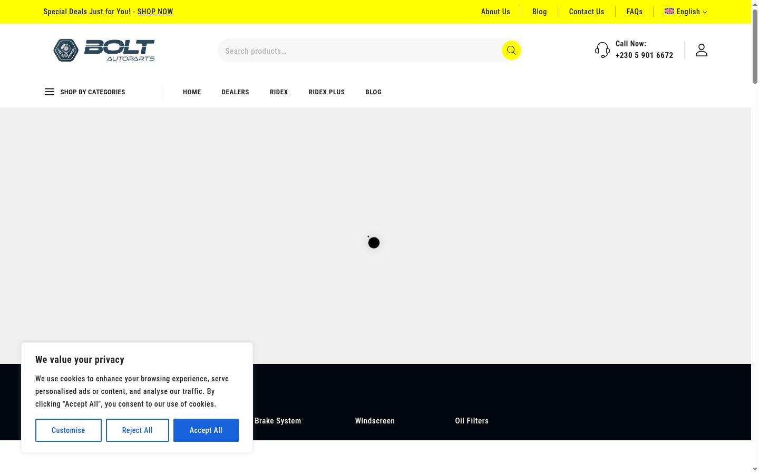The height and width of the screenshot is (474, 759).
Task: Open the Oil Filters footer link
Action: click(x=472, y=421)
